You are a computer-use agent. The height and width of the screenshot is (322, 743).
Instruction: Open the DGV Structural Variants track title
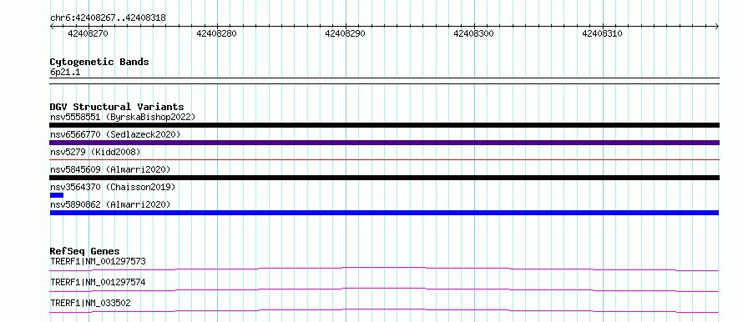coord(117,107)
